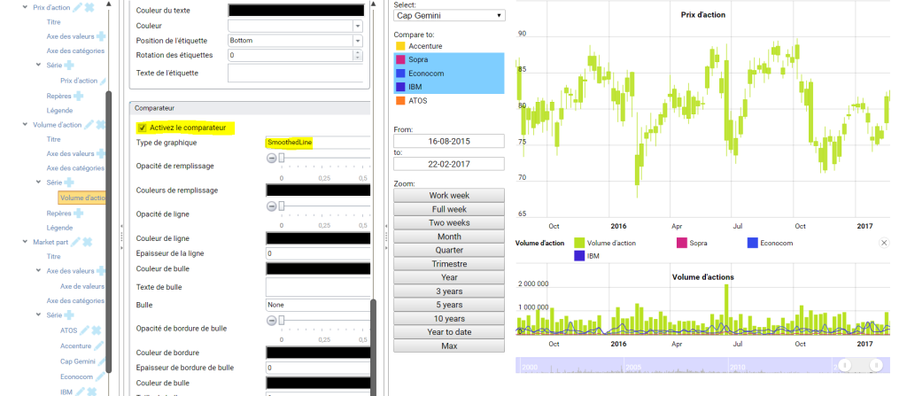Screen dimensions: 907x396
Task: Collapse the Volume d'action tree node
Action: coord(25,125)
